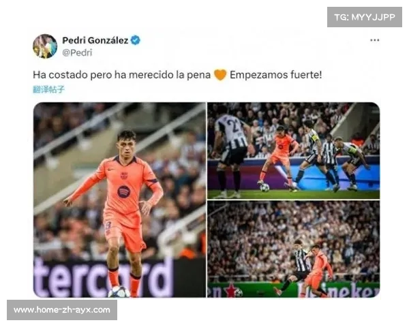
Task: Click the 翻译帖子 translate post link
Action: 48,89
